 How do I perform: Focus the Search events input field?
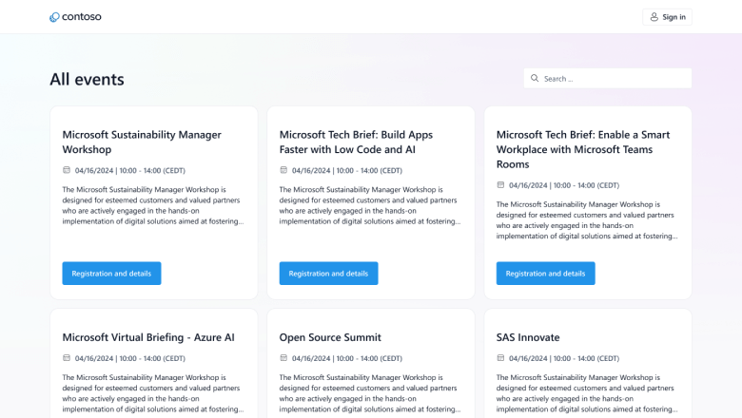pyautogui.click(x=614, y=79)
